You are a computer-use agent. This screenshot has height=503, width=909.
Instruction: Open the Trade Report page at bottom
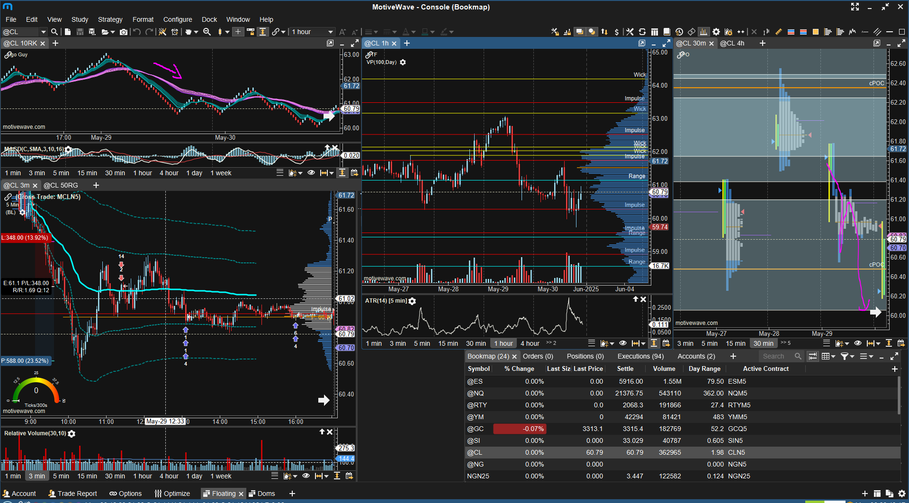point(72,494)
